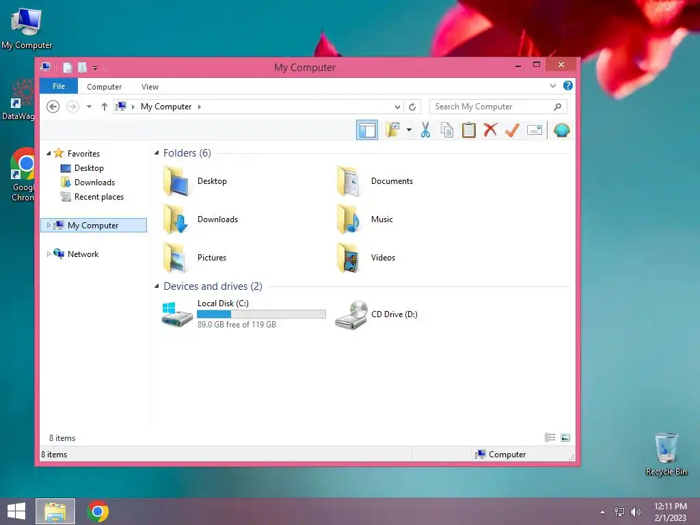Open the folder options toolbar icon
Viewport: 700px width, 525px height.
point(392,131)
